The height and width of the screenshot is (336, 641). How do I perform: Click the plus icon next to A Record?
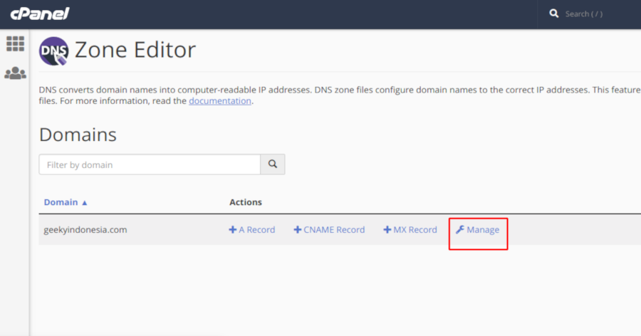[x=233, y=230]
